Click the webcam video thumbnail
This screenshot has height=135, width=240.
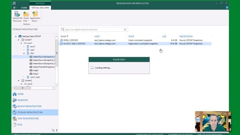click(x=213, y=121)
